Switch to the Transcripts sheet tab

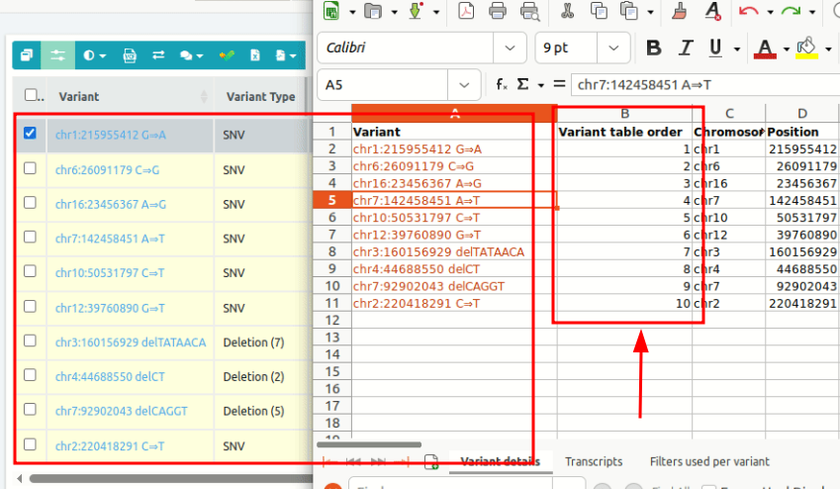[x=594, y=461]
